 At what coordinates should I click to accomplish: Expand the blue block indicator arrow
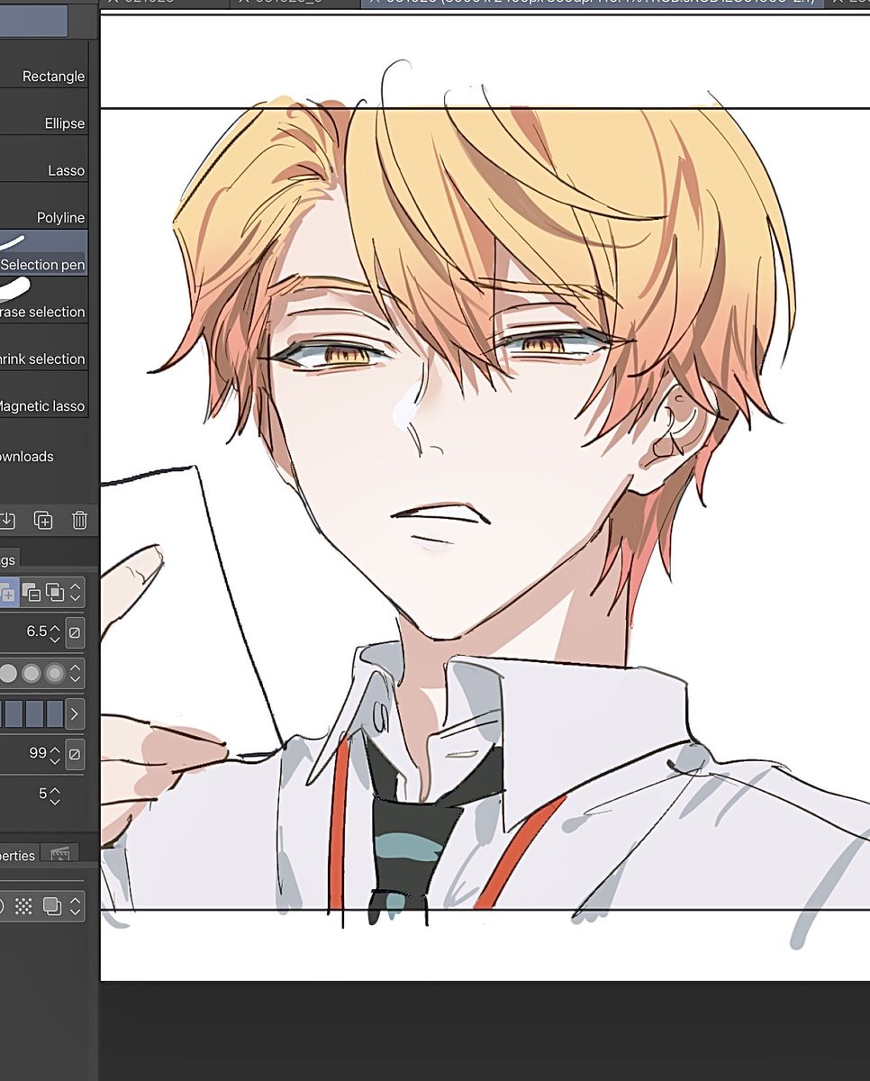point(75,714)
